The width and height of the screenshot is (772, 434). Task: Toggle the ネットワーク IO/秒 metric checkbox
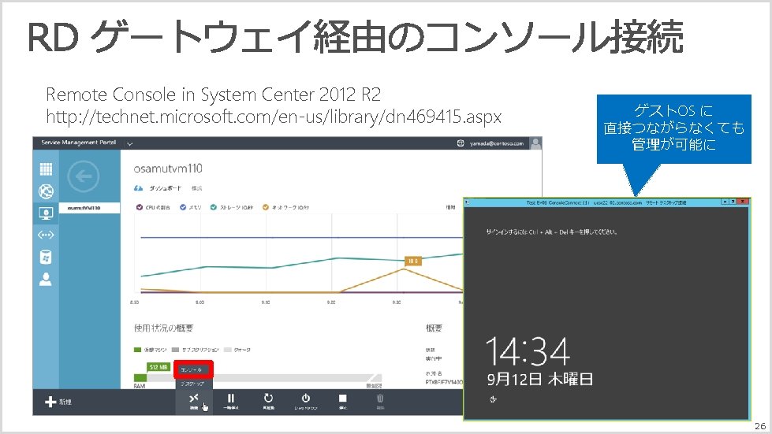(266, 207)
